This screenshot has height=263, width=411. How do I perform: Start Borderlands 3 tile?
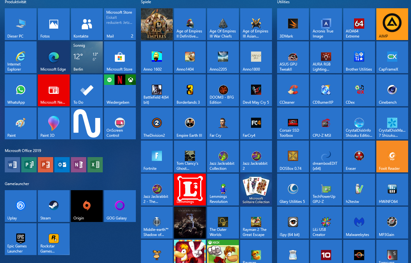[190, 90]
